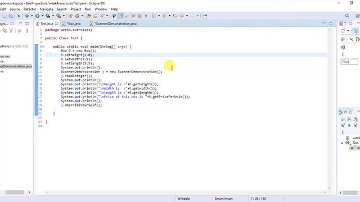Click the Open Perspective icon at top right
This screenshot has width=360, height=202.
(x=358, y=16)
